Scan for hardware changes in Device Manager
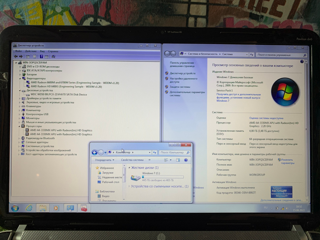Image resolution: width=320 pixels, height=240 pixels. click(x=53, y=57)
